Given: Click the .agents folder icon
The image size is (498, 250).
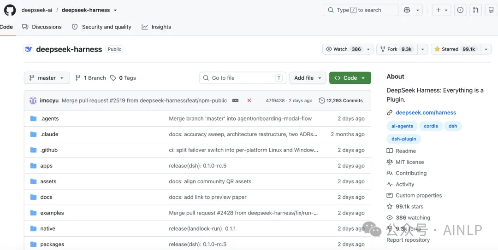Looking at the screenshot, I should coord(33,119).
